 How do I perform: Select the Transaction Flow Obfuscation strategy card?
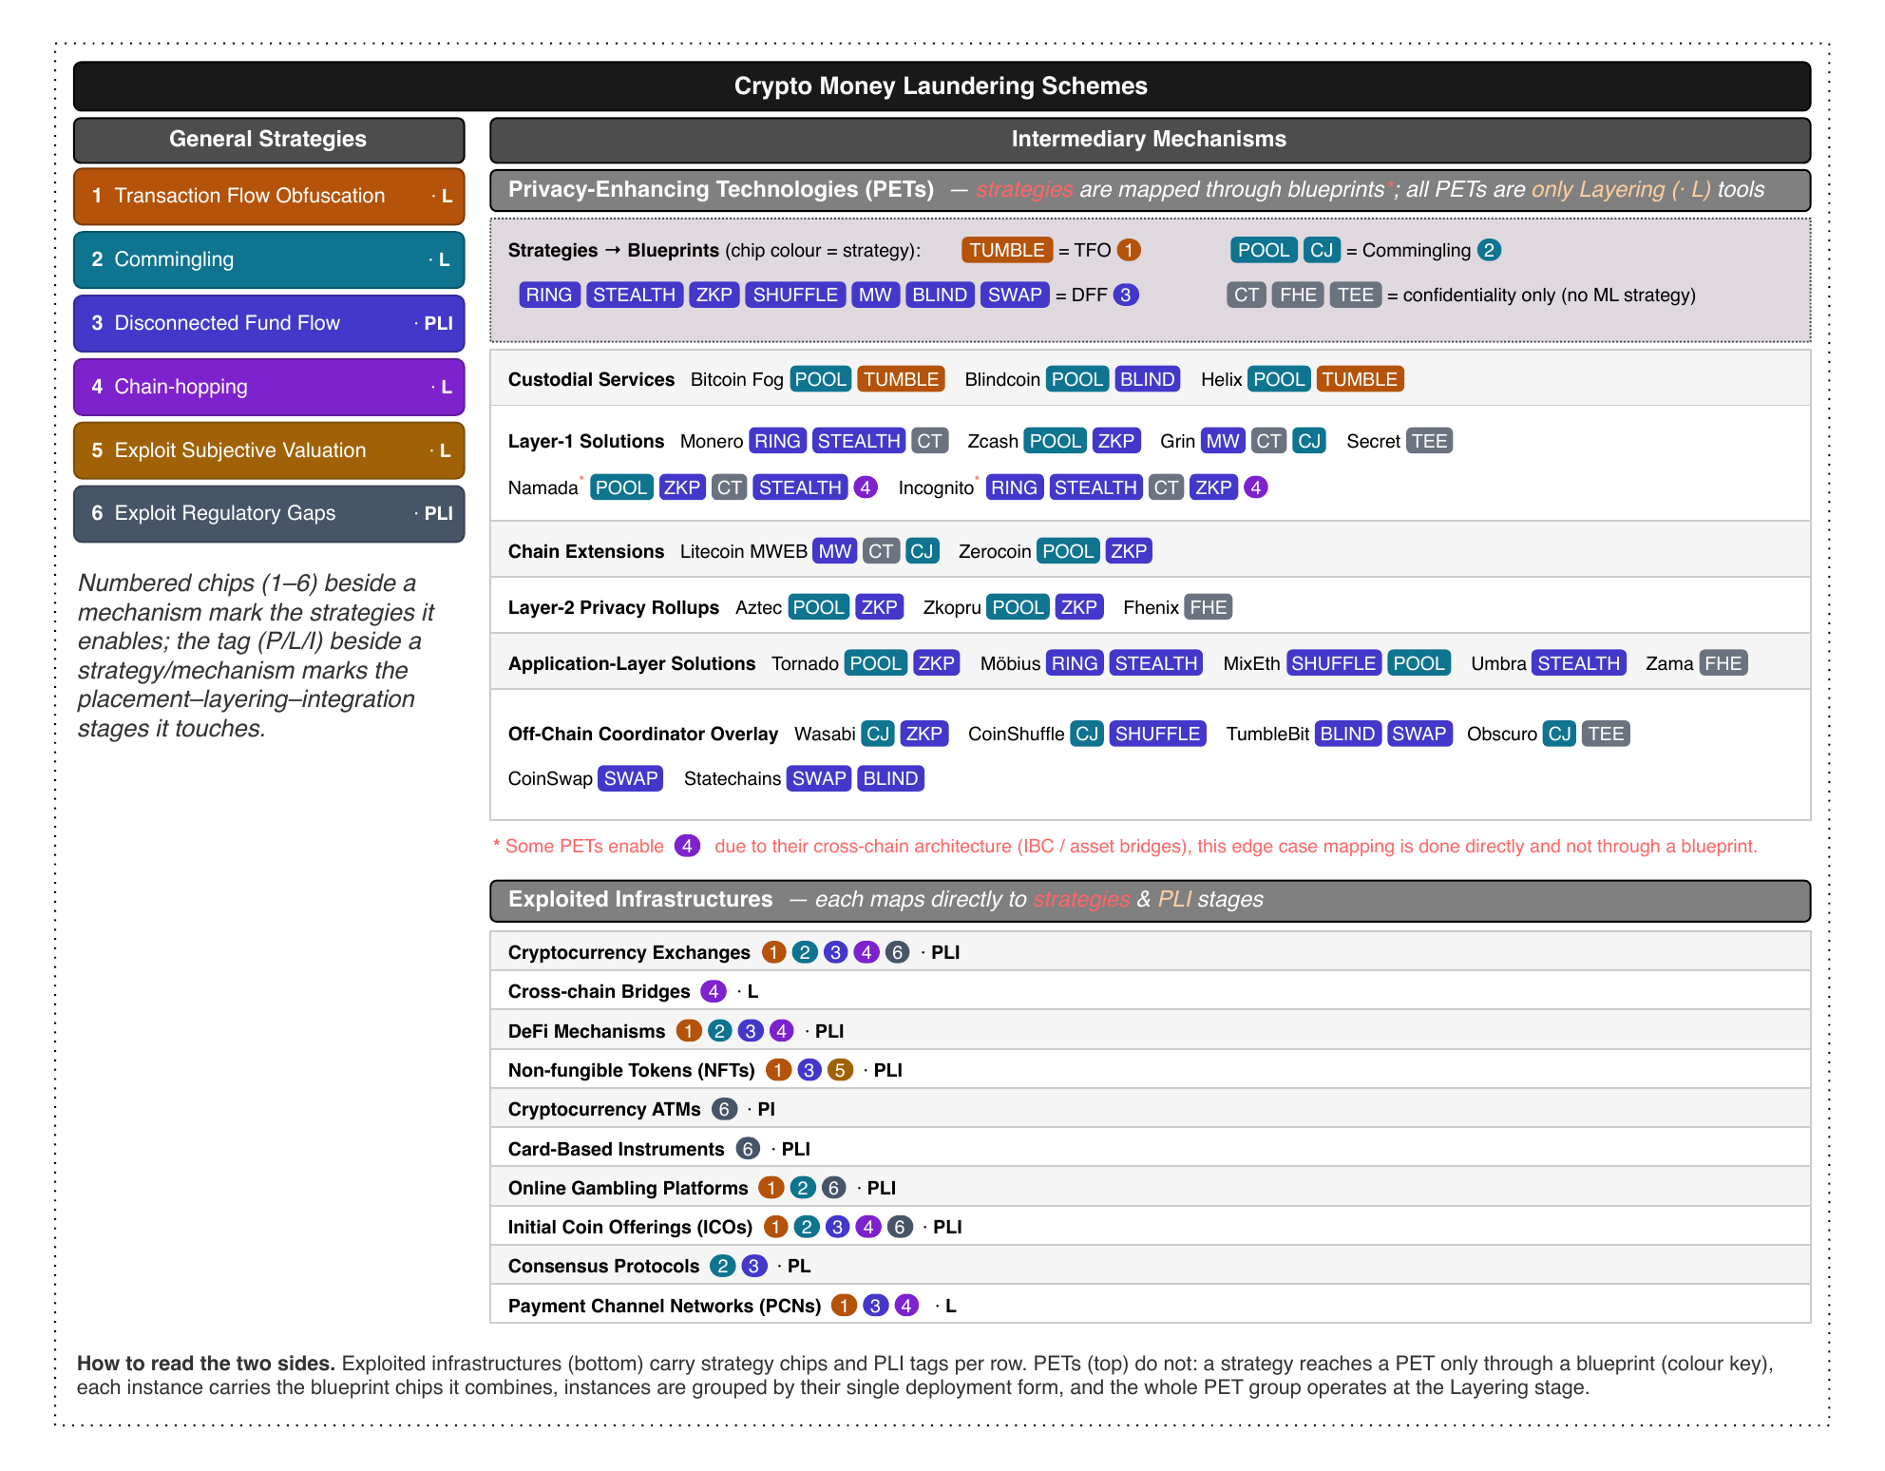[x=269, y=196]
